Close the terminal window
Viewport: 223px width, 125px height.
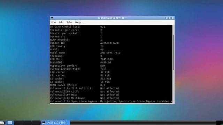click(x=173, y=18)
